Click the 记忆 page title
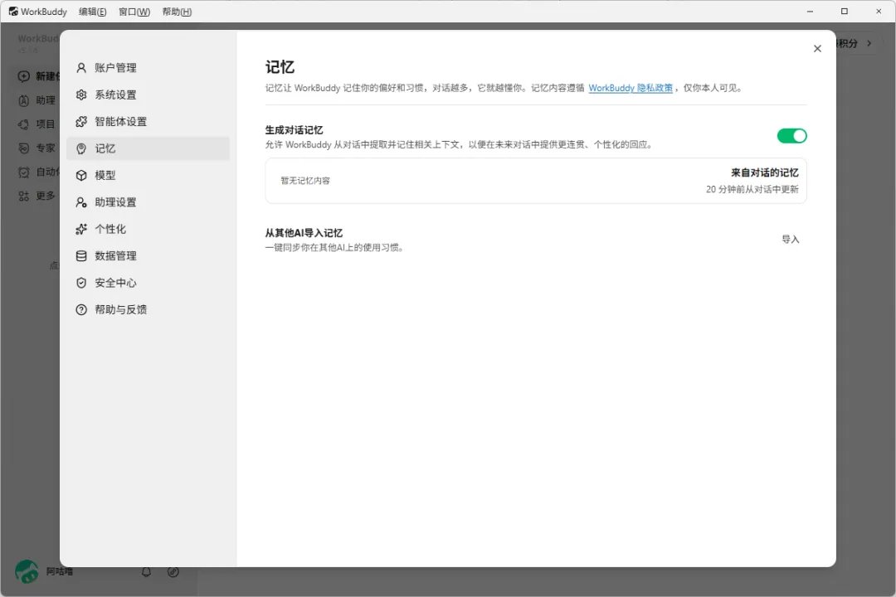Screen dimensions: 896x597 click(x=280, y=67)
